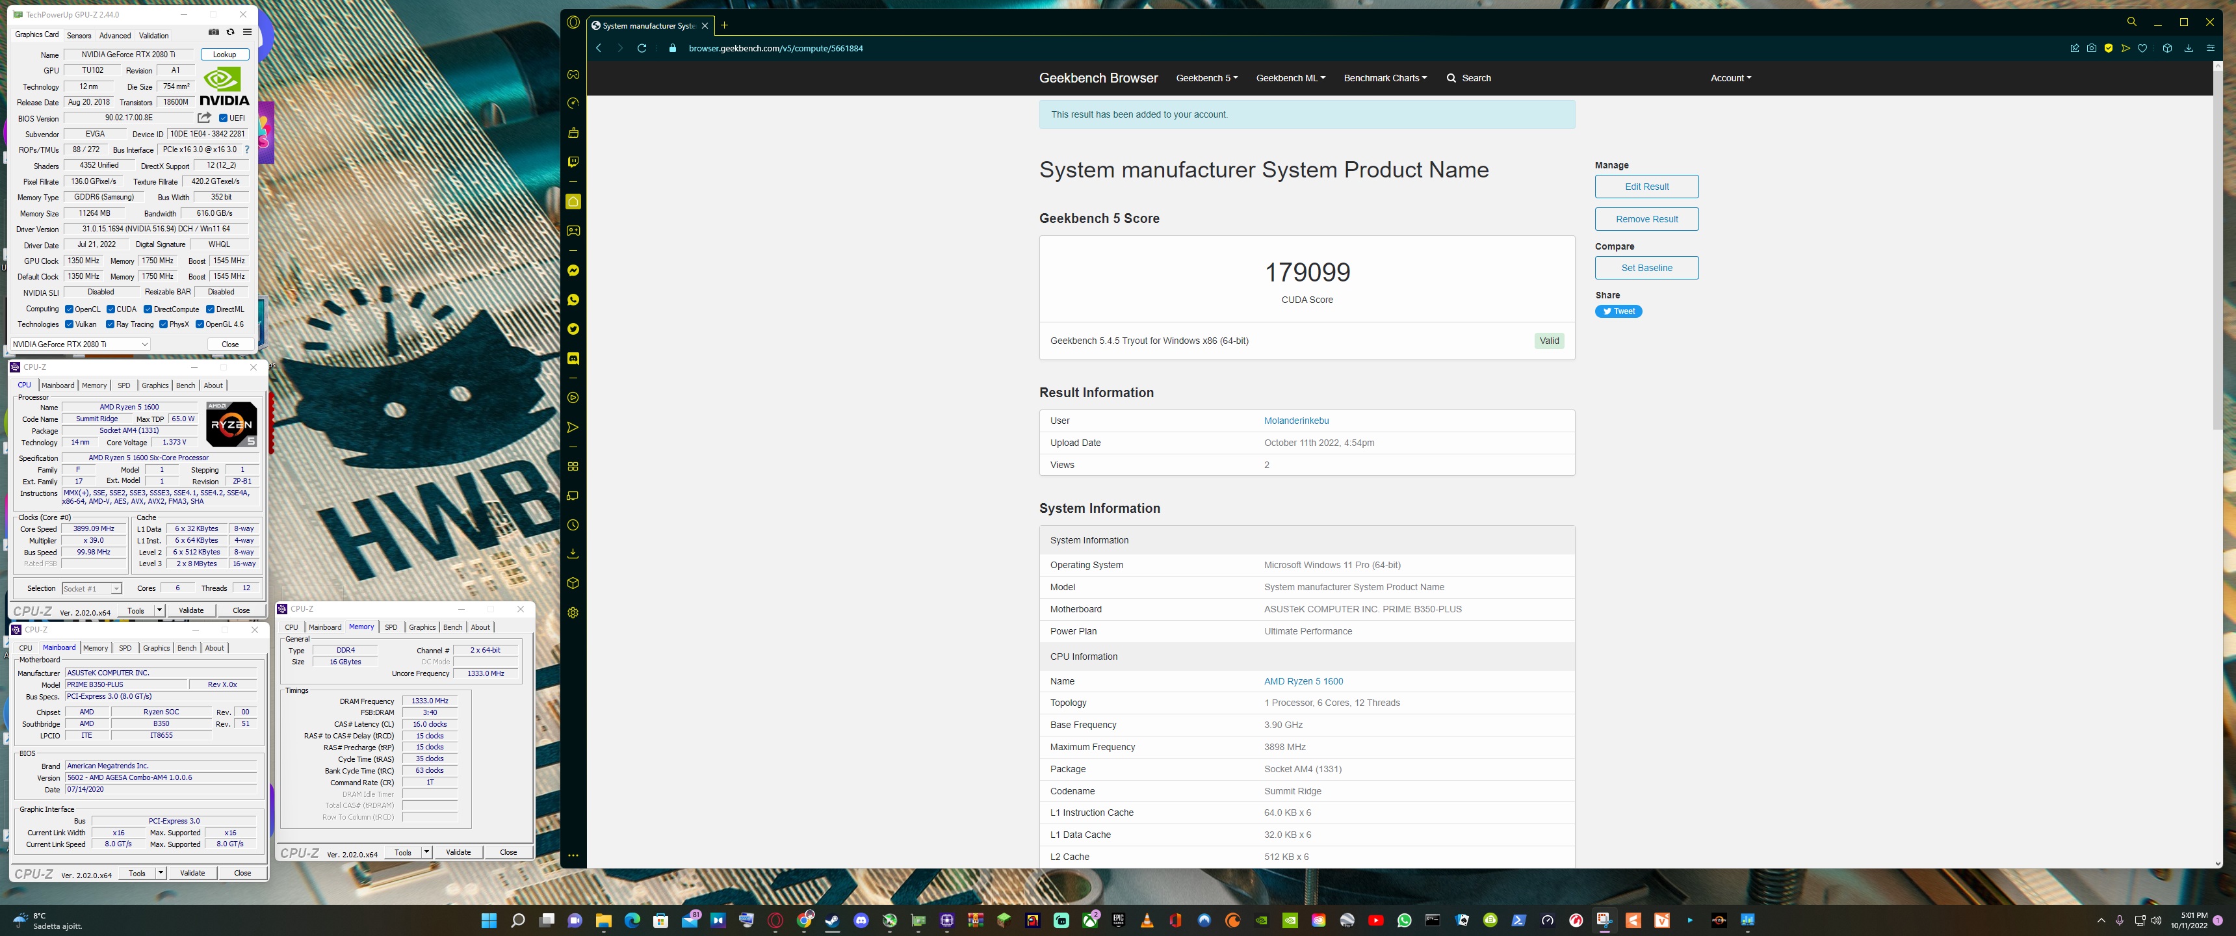This screenshot has width=2236, height=936.
Task: Expand the Geekbench 5 navigation dropdown
Action: tap(1206, 78)
